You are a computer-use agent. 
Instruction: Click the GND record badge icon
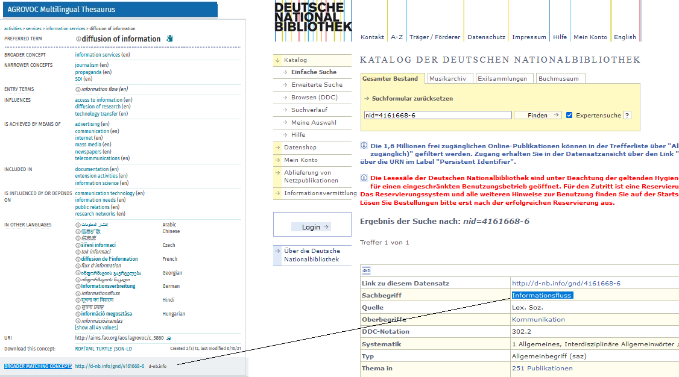pos(367,271)
